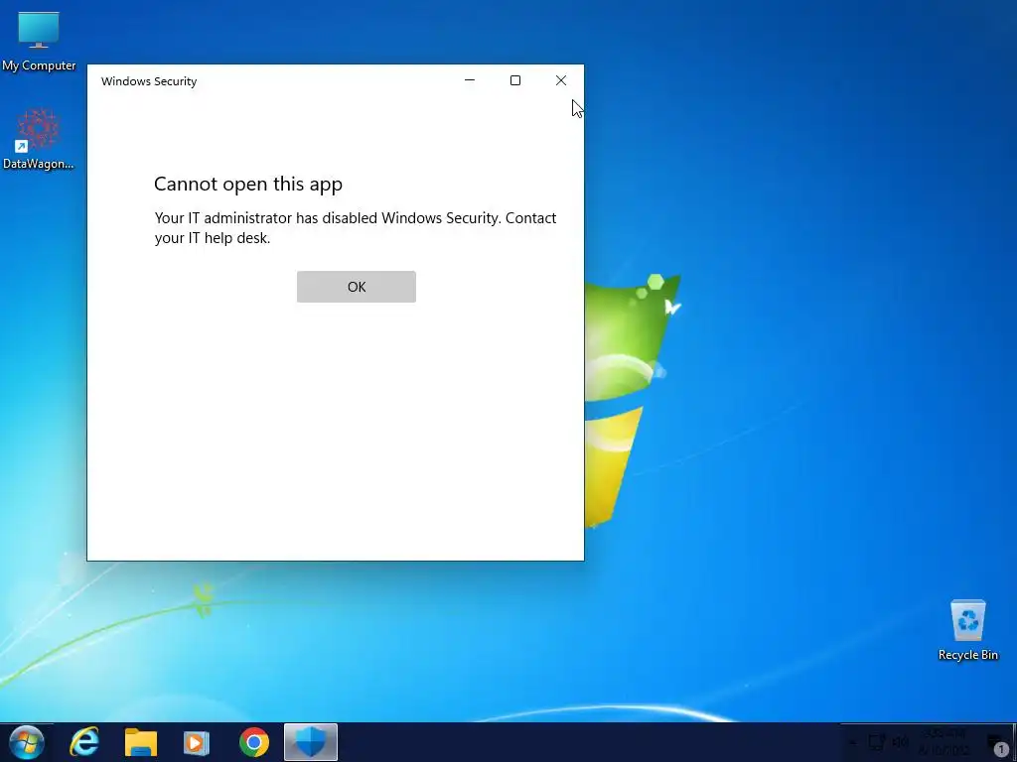Minimize the Windows Security window
Viewport: 1017px width, 762px height.
click(x=470, y=80)
